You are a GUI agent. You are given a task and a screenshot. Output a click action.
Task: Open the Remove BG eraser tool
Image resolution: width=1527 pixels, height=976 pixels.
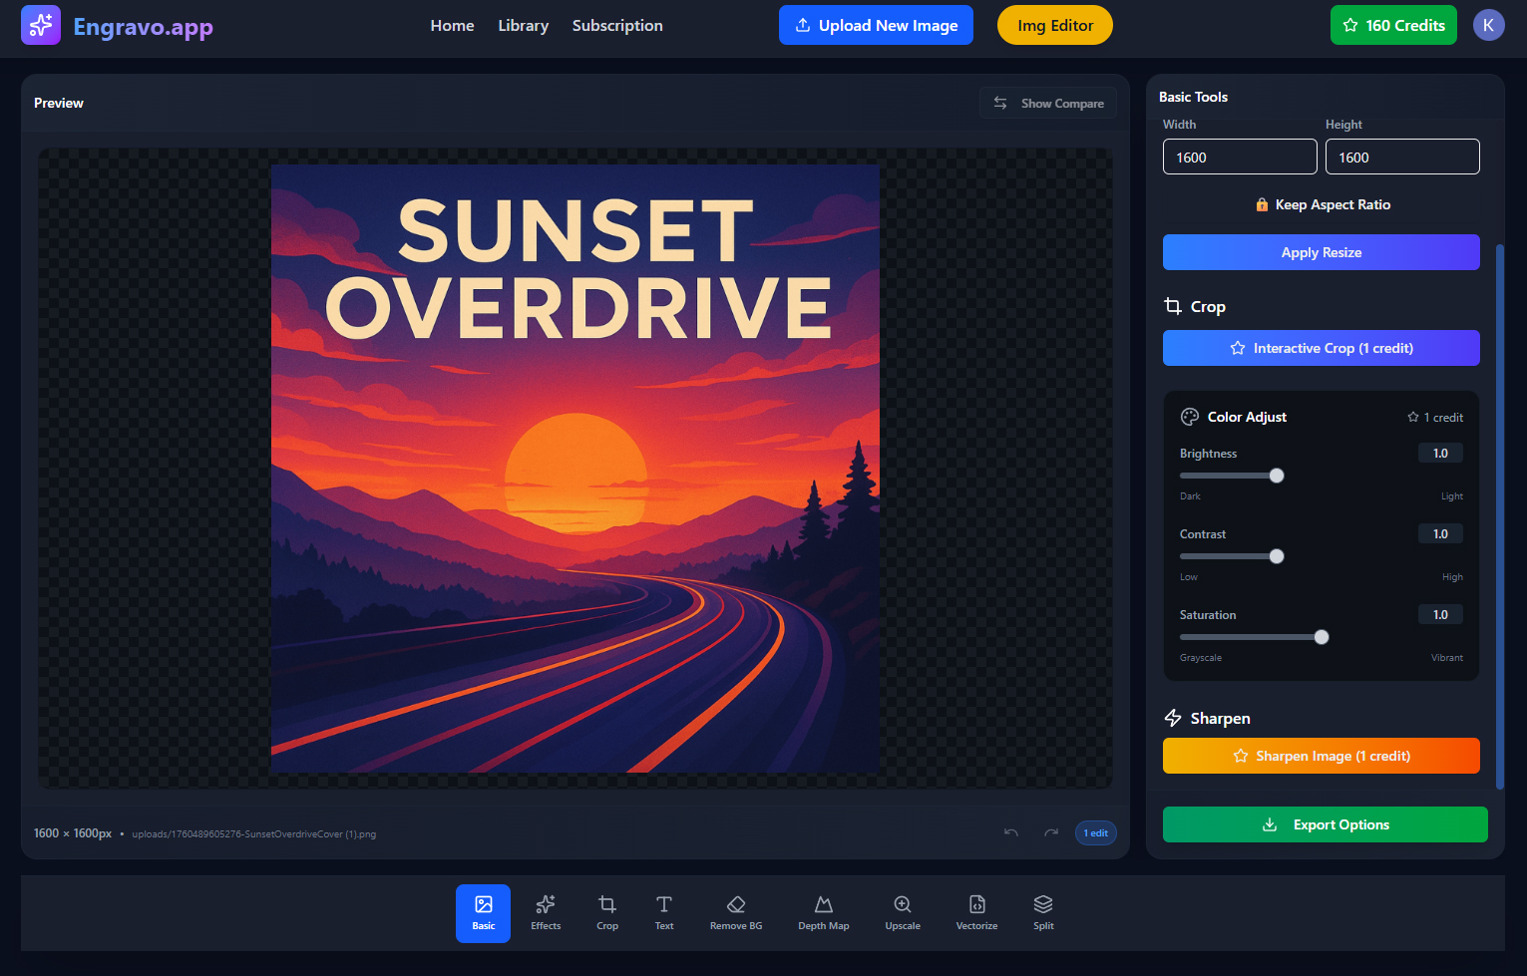coord(735,912)
